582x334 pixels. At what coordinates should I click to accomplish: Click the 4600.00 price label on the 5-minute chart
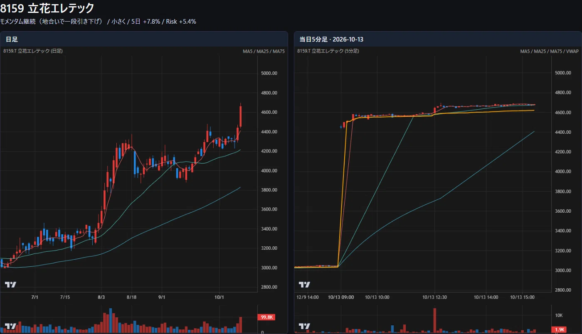563,113
